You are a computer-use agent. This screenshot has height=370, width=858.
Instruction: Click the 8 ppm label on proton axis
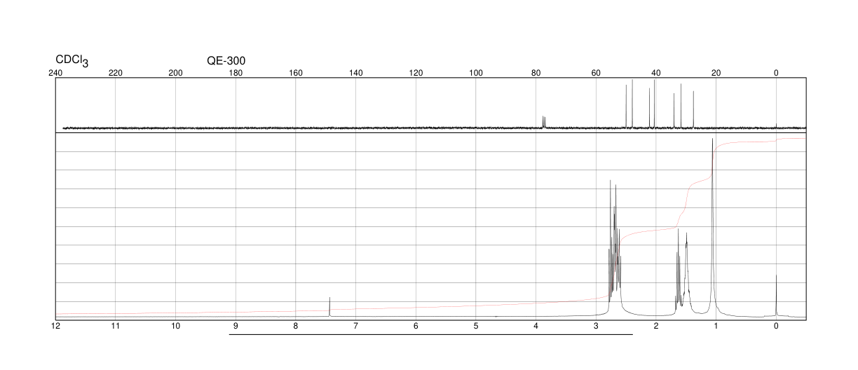296,326
